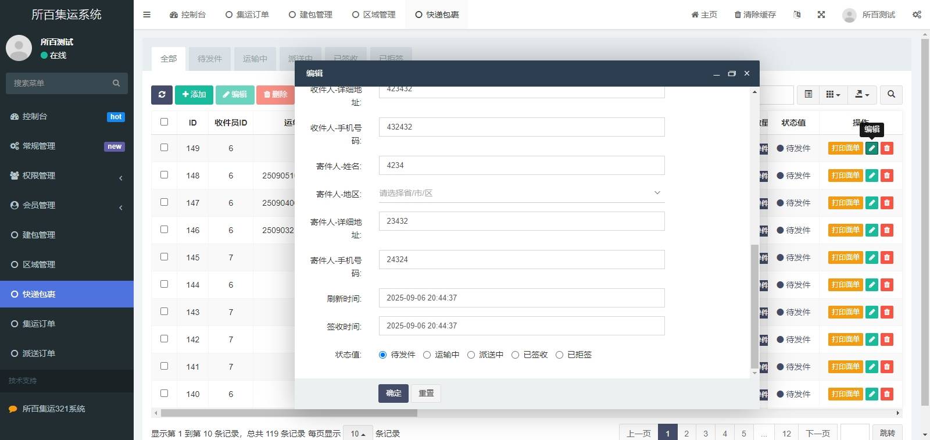Toggle the fullscreen icon in the top bar
The width and height of the screenshot is (930, 440).
(x=821, y=15)
